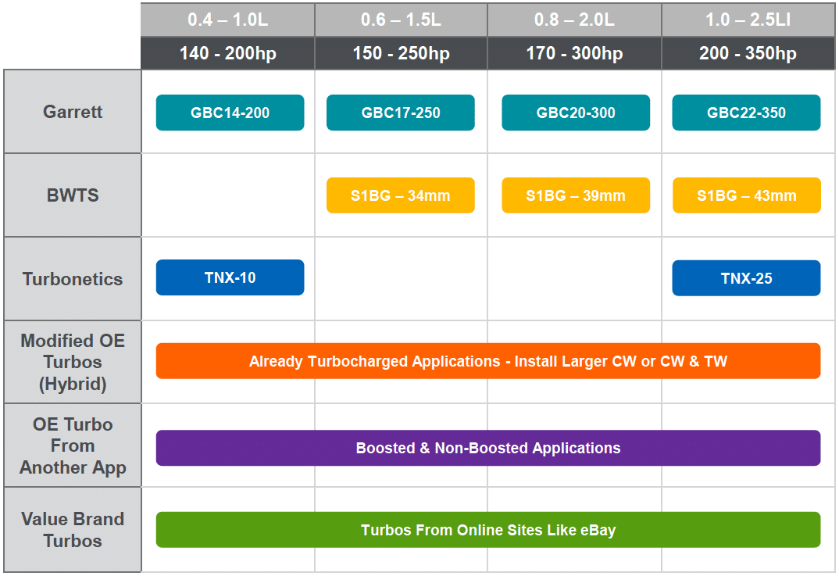Choose the S1BG – 43mm yellow box
Image resolution: width=839 pixels, height=576 pixels.
(747, 195)
